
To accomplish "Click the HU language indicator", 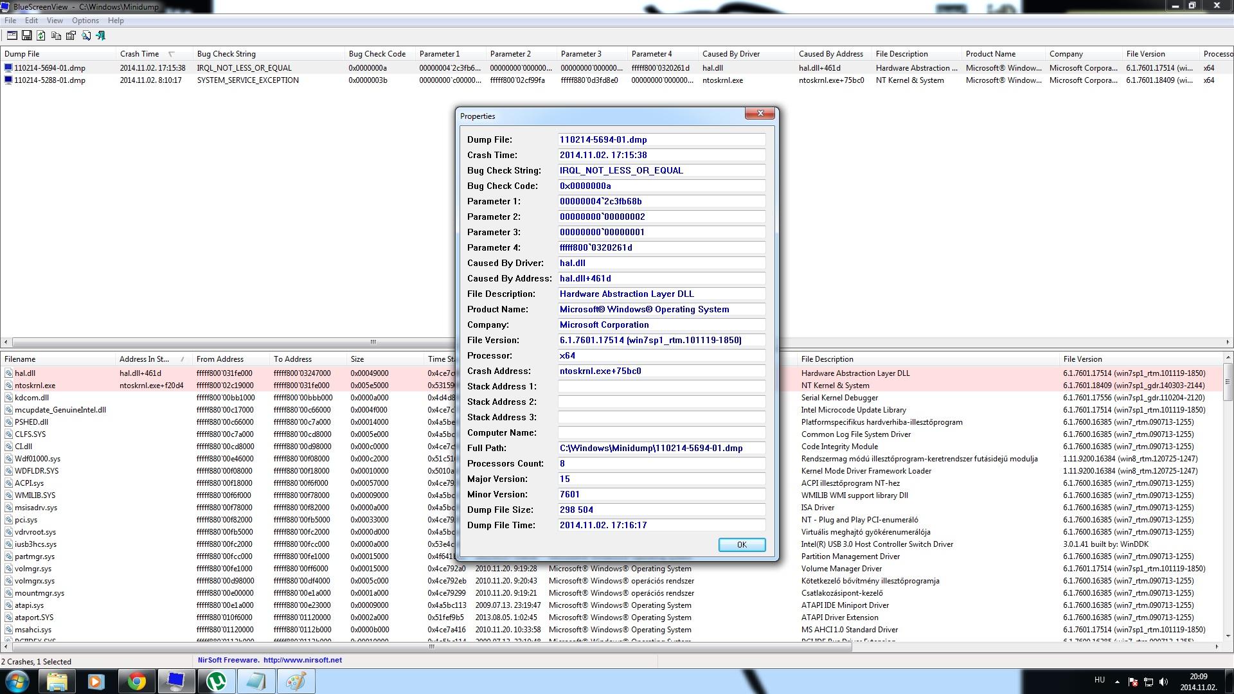I will 1099,680.
